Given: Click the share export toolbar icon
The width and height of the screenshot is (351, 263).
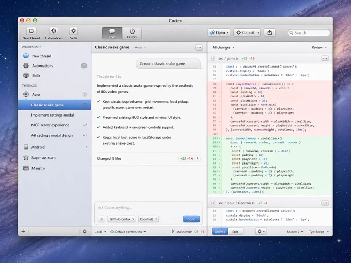Looking at the screenshot, I should 269,32.
